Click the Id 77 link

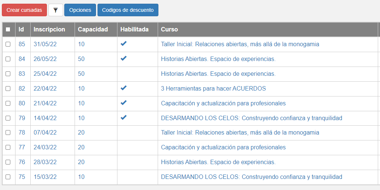tap(22, 147)
